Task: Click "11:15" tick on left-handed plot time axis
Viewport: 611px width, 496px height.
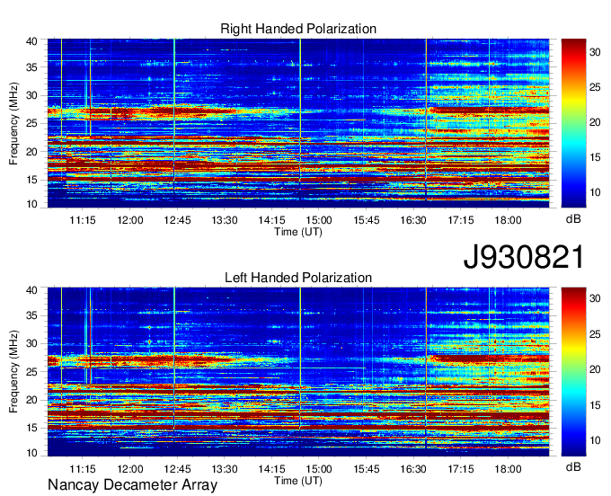Action: point(83,469)
